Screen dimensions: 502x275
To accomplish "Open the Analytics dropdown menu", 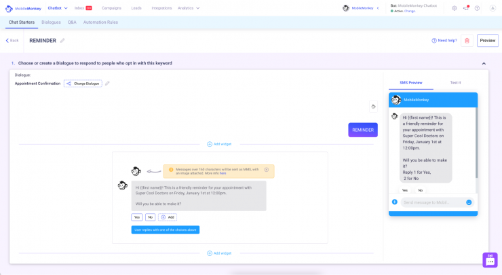I will 189,8.
